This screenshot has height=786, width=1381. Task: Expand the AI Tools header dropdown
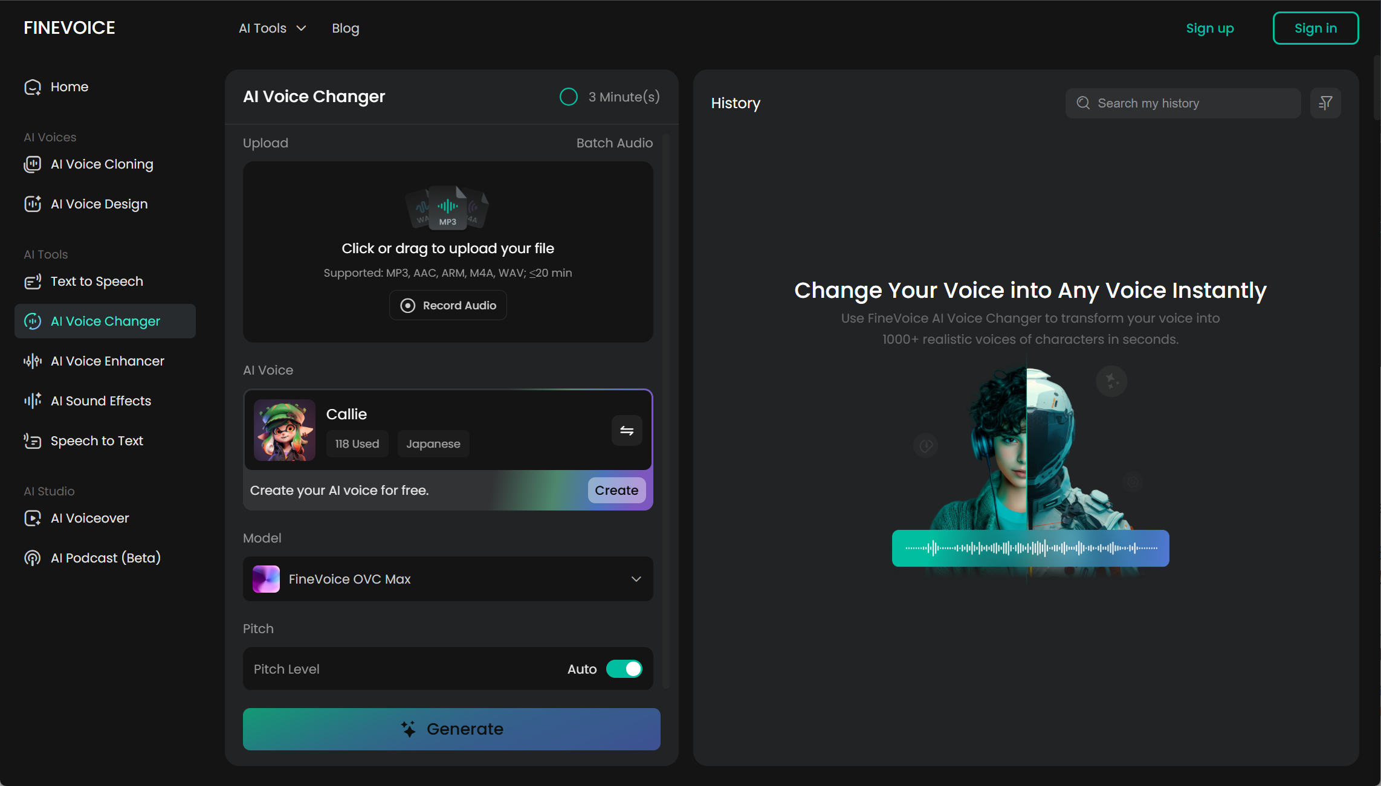(273, 28)
